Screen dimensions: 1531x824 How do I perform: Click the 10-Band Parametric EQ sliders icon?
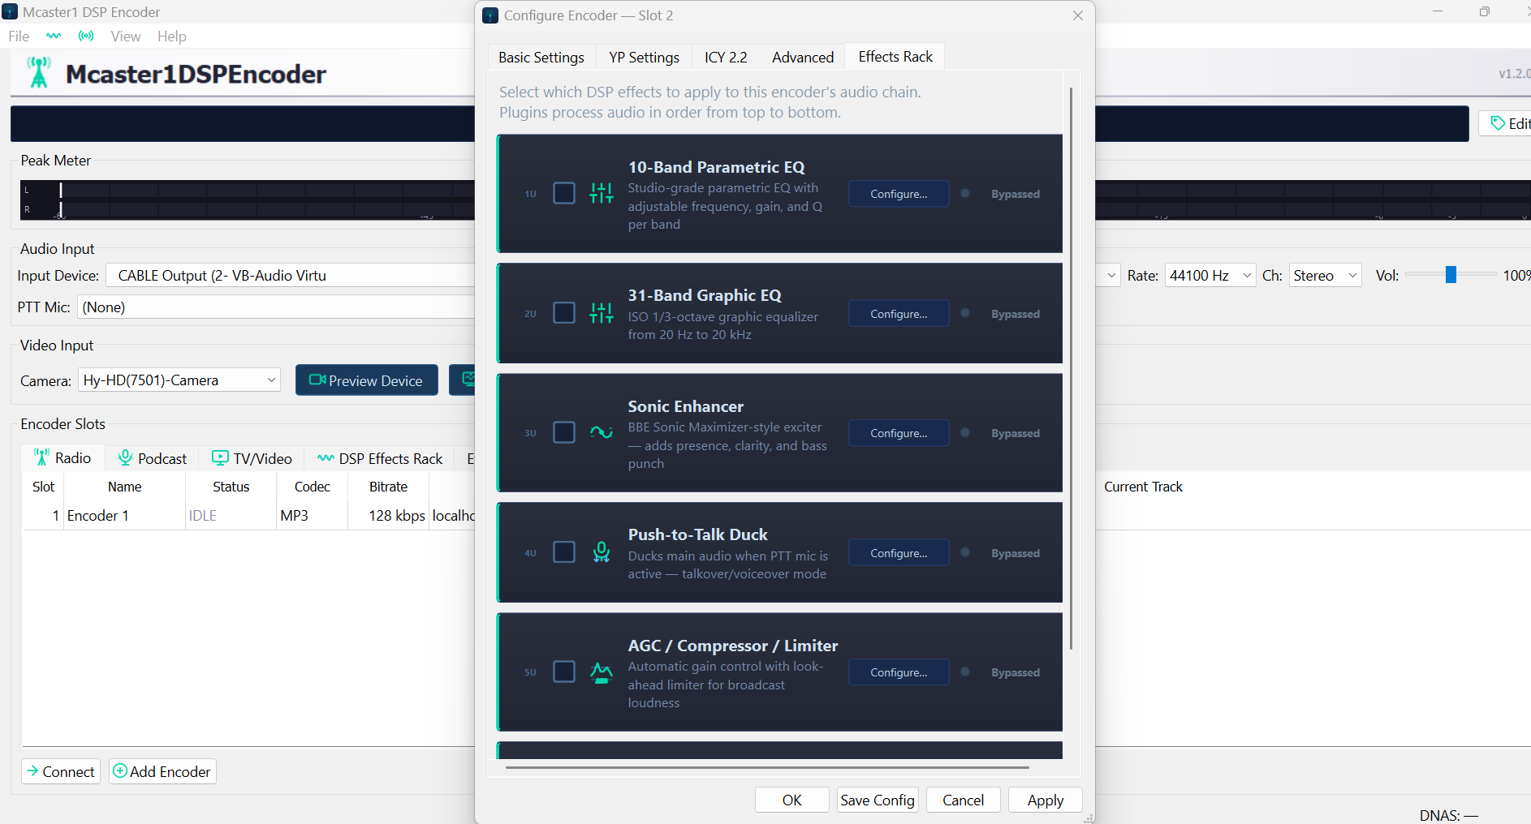tap(602, 193)
